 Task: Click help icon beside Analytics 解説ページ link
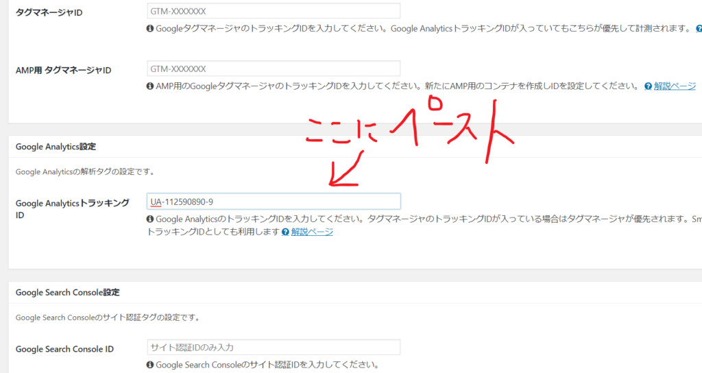tap(285, 232)
